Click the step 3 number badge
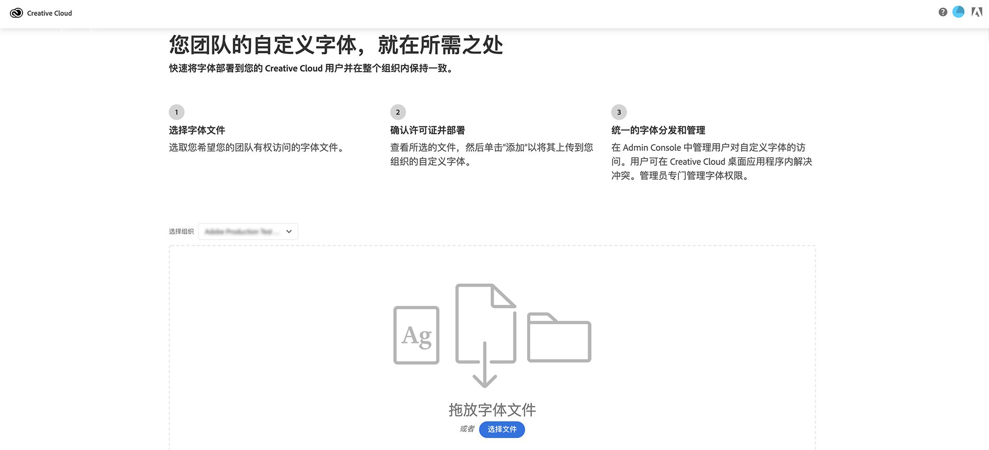This screenshot has height=450, width=989. pos(619,112)
